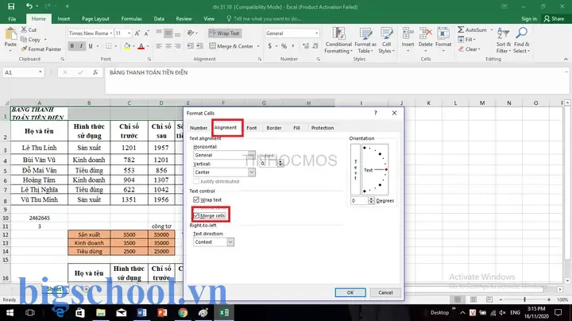Click the Delete cells icon

[x=425, y=33]
